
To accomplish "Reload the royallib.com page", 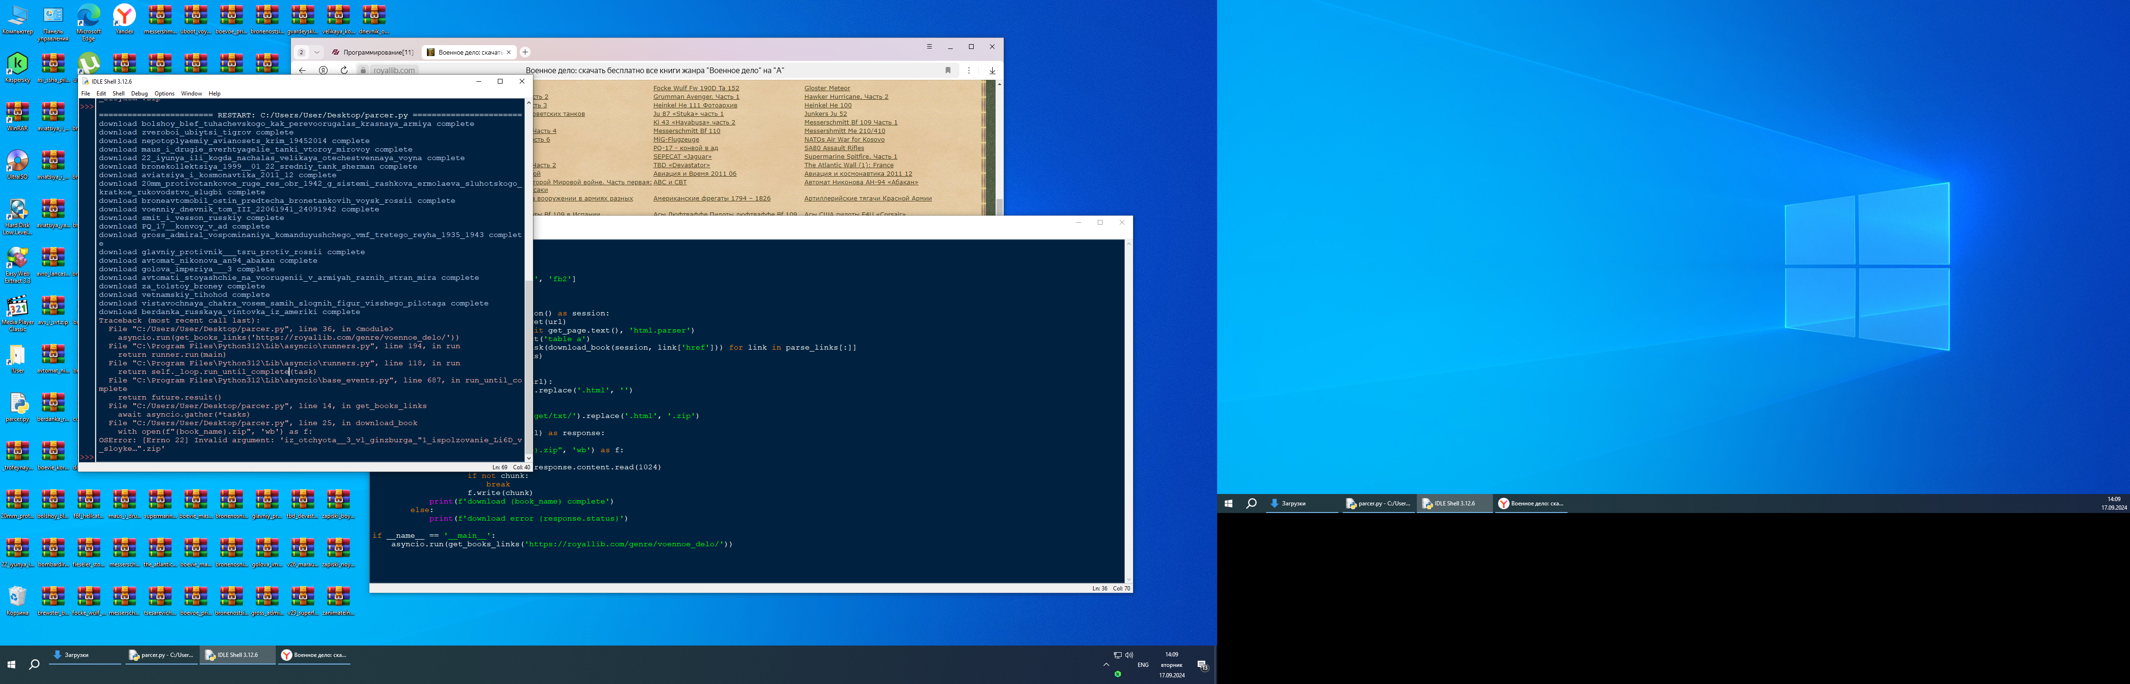I will (x=344, y=70).
